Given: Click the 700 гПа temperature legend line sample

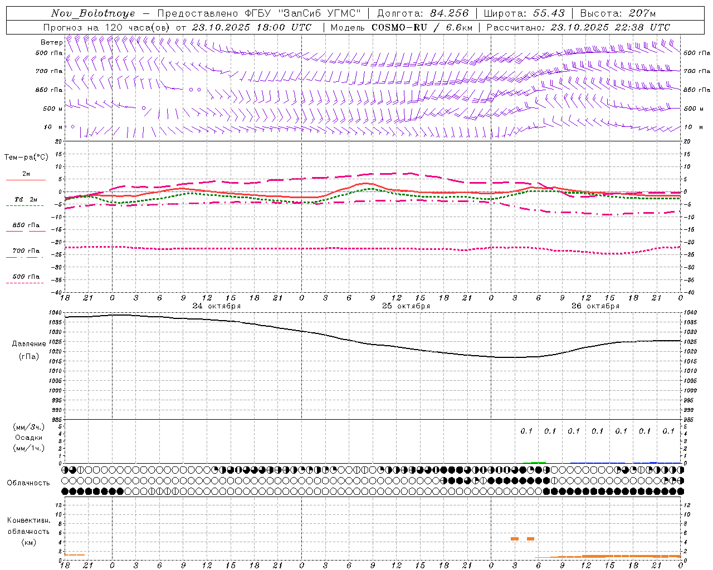Looking at the screenshot, I should tap(25, 257).
